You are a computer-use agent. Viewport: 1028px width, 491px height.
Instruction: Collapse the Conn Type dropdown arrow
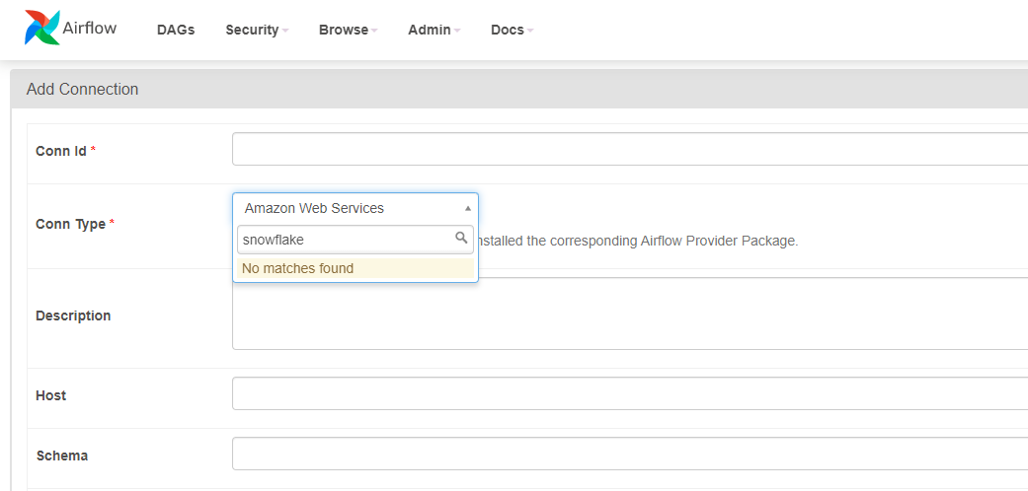467,208
